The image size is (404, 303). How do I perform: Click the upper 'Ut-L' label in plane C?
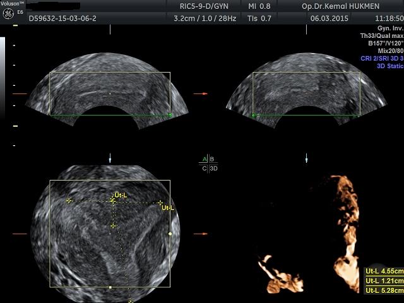pyautogui.click(x=121, y=195)
